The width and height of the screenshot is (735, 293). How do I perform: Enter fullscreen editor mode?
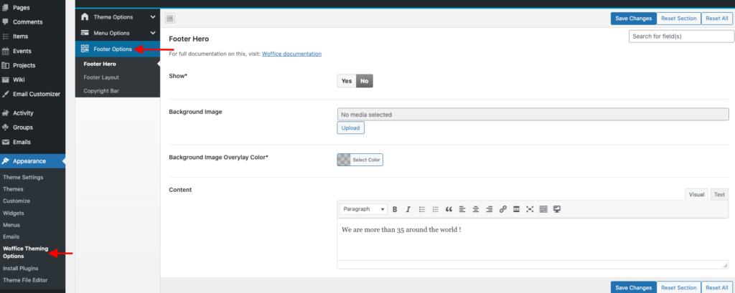point(530,209)
